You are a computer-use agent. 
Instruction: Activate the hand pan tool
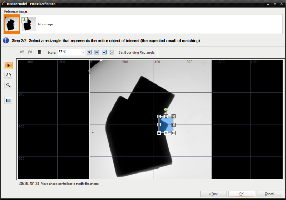coord(8,75)
